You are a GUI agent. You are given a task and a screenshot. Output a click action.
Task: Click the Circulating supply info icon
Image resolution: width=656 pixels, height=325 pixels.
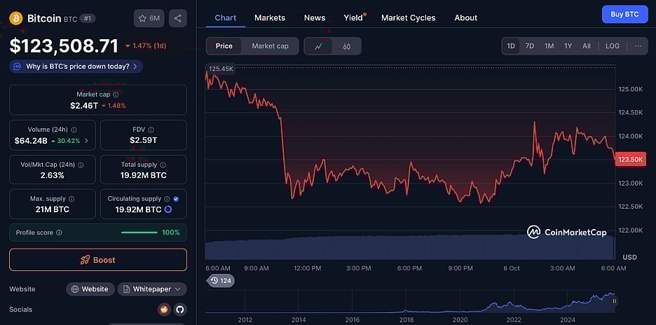coord(167,199)
